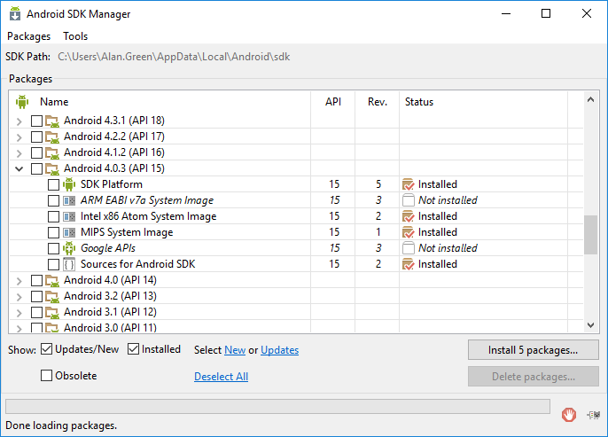Open the Tools menu
Viewport: 608px width, 437px height.
[75, 36]
